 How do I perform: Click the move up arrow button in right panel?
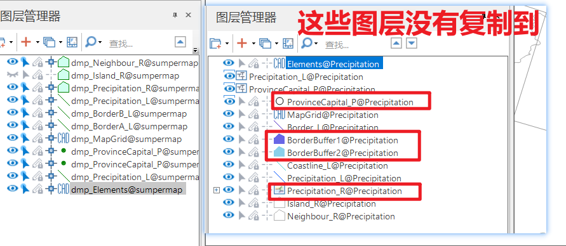(396, 43)
